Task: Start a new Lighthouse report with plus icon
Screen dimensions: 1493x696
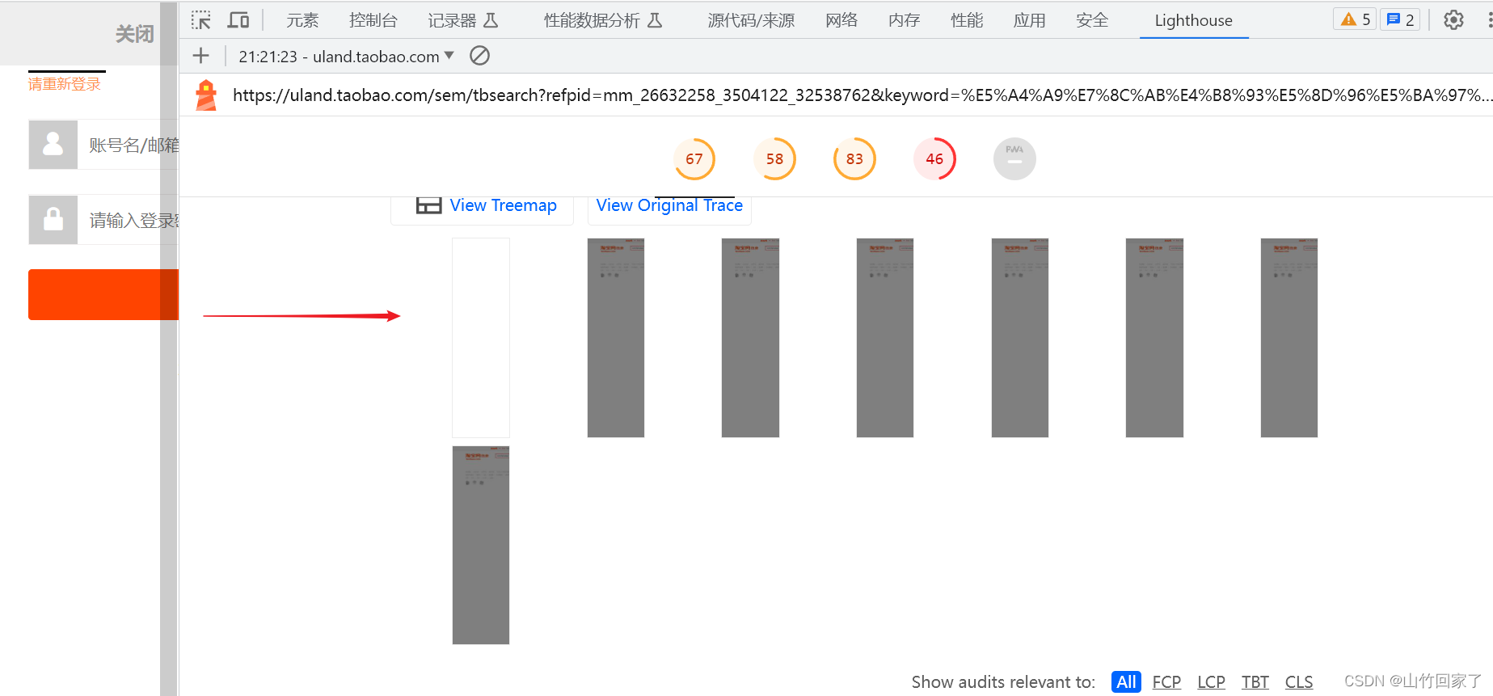Action: pyautogui.click(x=201, y=56)
